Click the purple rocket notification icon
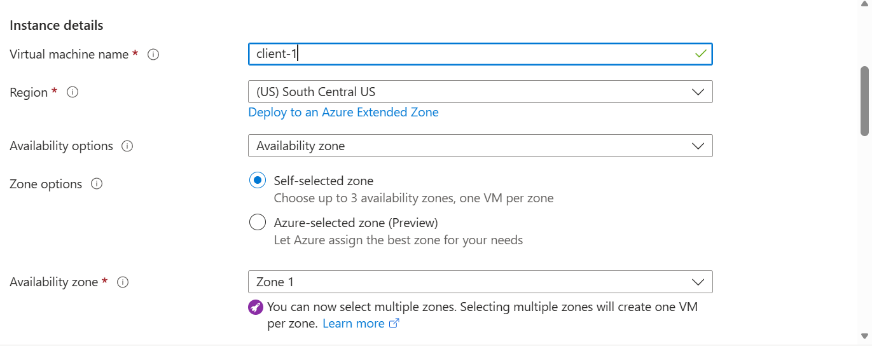Screen dimensions: 872x346 256,307
